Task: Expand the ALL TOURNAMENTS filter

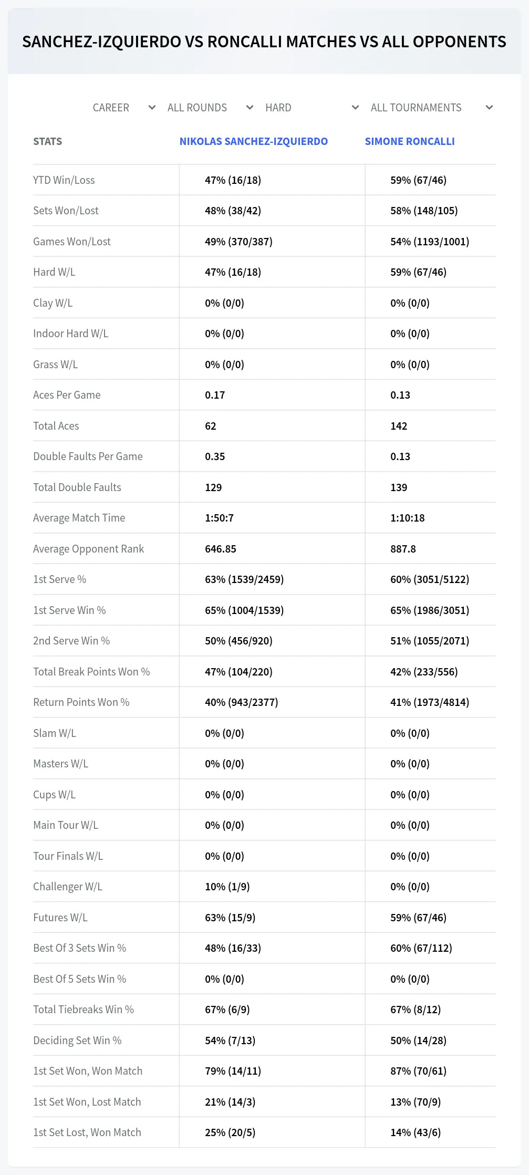Action: [x=431, y=108]
